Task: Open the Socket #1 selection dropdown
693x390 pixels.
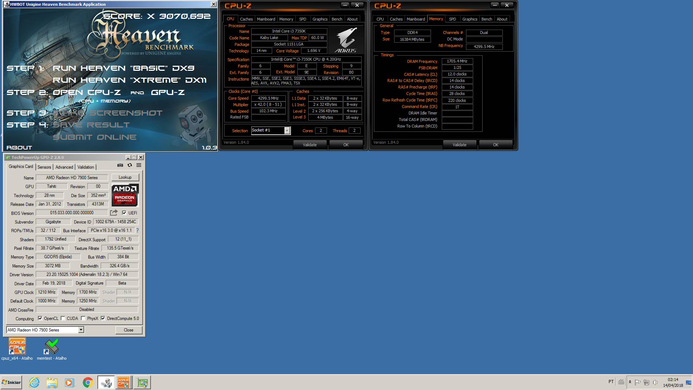Action: [x=271, y=130]
